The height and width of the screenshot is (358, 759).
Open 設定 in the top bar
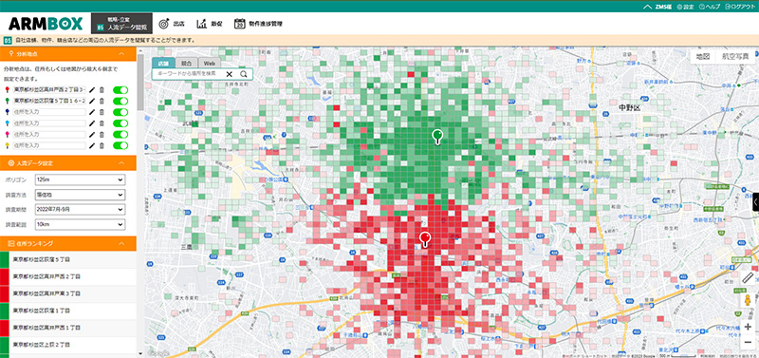685,7
